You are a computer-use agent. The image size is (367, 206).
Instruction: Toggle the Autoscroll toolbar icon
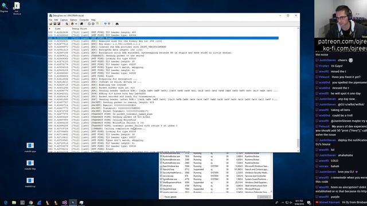pos(97,24)
